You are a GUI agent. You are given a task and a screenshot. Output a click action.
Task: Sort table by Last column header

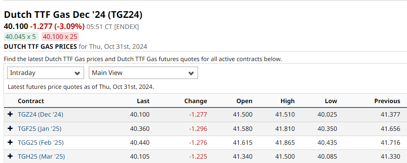coord(143,101)
